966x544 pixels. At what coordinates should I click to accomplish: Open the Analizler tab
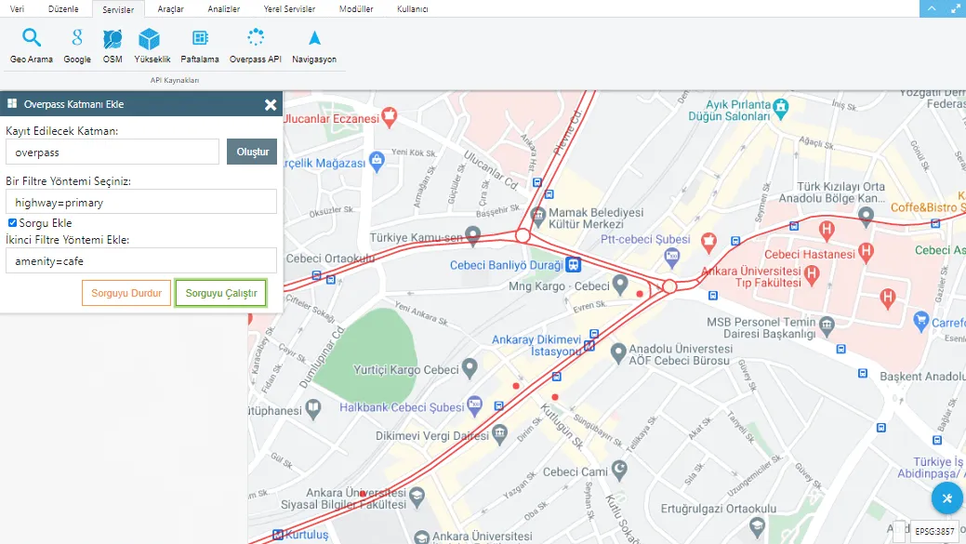[x=224, y=8]
